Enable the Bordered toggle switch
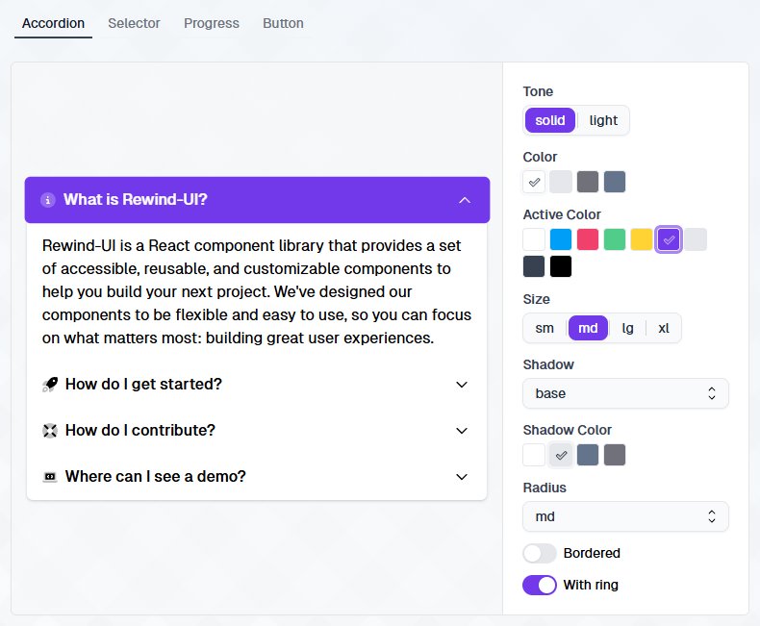The image size is (760, 626). point(540,553)
